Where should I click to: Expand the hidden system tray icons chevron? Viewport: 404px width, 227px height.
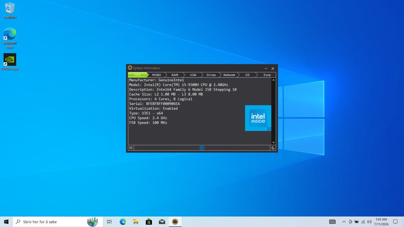click(x=344, y=222)
